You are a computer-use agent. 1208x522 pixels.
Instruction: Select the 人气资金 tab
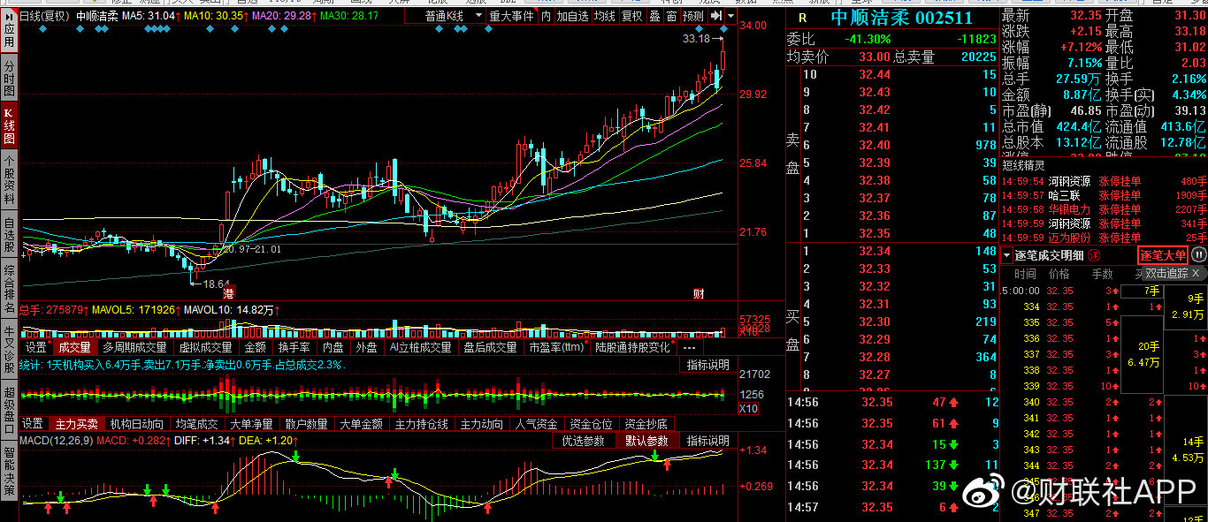(538, 424)
